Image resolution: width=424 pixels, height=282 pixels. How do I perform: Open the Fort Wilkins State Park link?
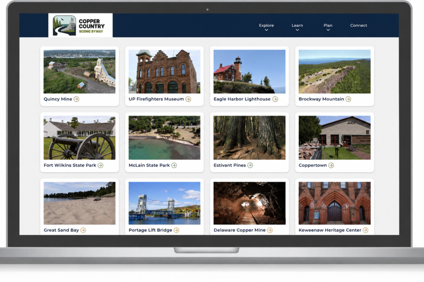pyautogui.click(x=70, y=165)
